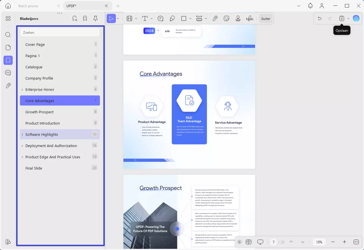Click the page number field showing 7
364x250 pixels.
pyautogui.click(x=274, y=242)
